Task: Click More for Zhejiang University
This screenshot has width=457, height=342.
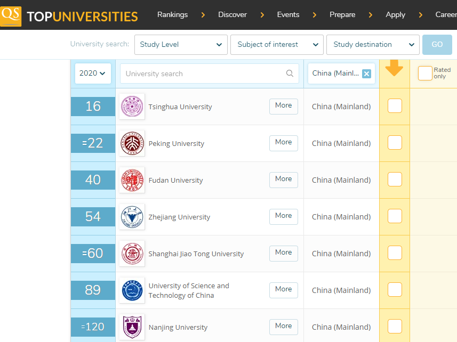Action: (x=284, y=217)
